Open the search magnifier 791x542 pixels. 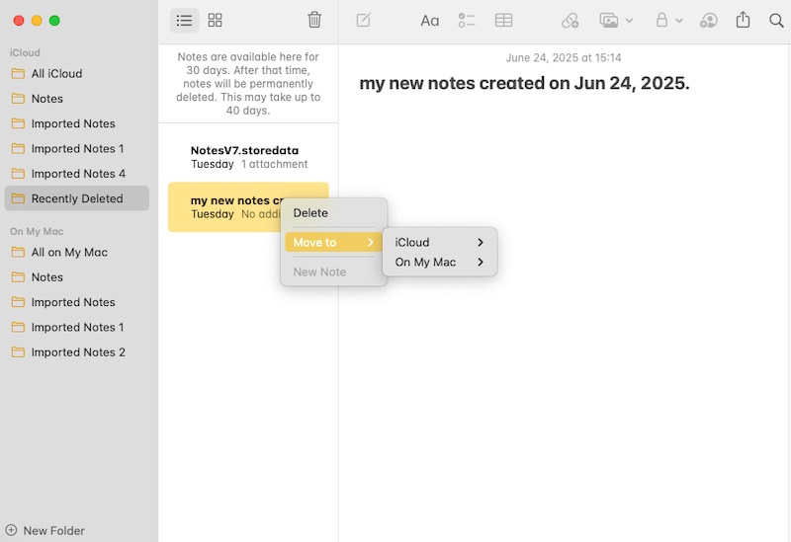775,21
